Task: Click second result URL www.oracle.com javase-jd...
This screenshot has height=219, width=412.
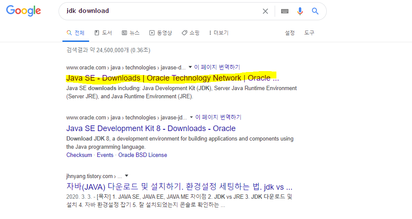Action: [127, 118]
